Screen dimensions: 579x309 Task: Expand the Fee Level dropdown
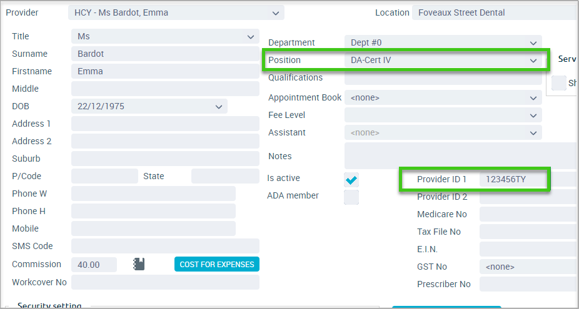click(x=533, y=115)
